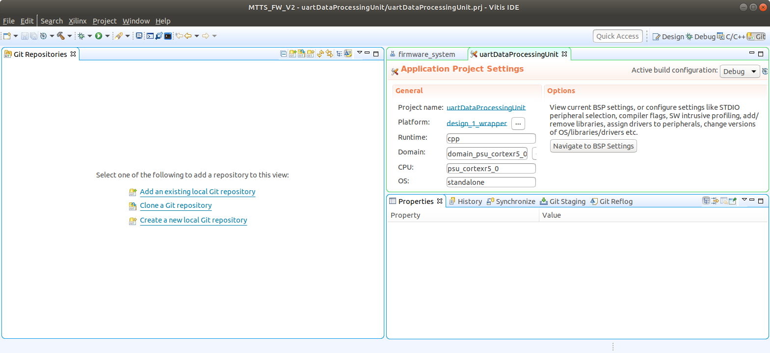The image size is (770, 353).
Task: Open the Xilinx menu
Action: (78, 21)
